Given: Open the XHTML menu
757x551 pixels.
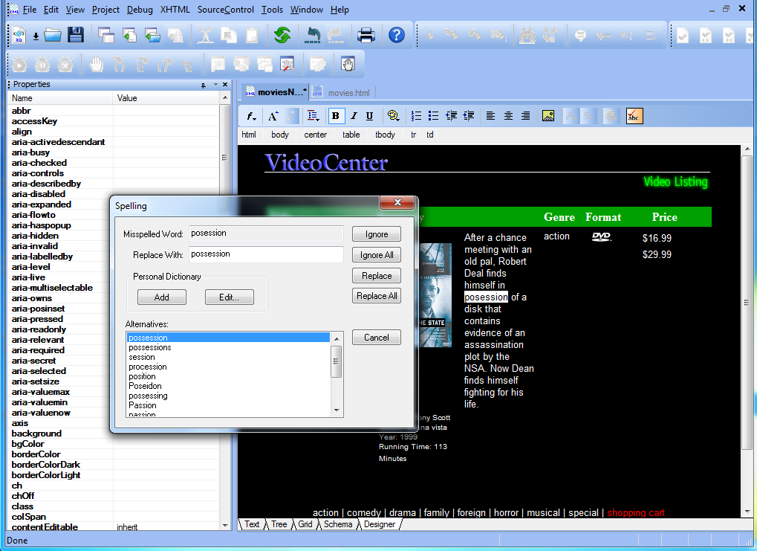Looking at the screenshot, I should click(x=175, y=10).
